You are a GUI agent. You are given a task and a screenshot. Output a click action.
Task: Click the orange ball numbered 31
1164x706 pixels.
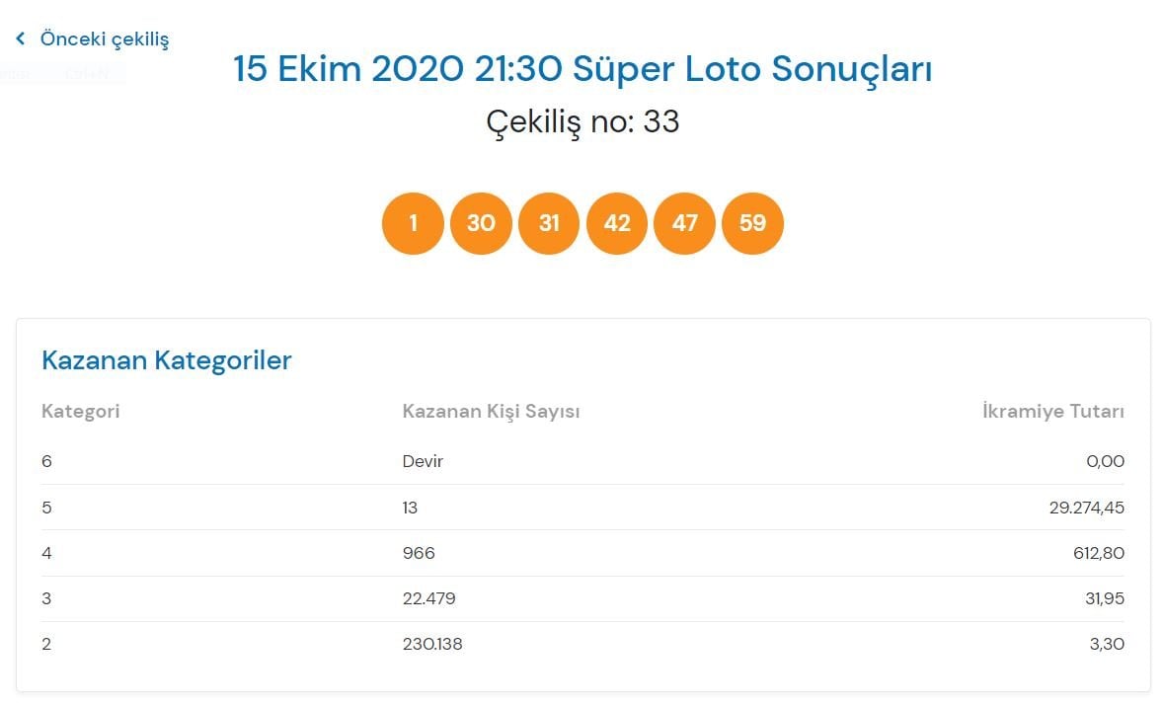click(x=549, y=223)
